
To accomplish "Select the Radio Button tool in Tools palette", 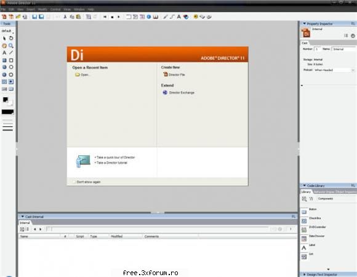I will click(11, 82).
